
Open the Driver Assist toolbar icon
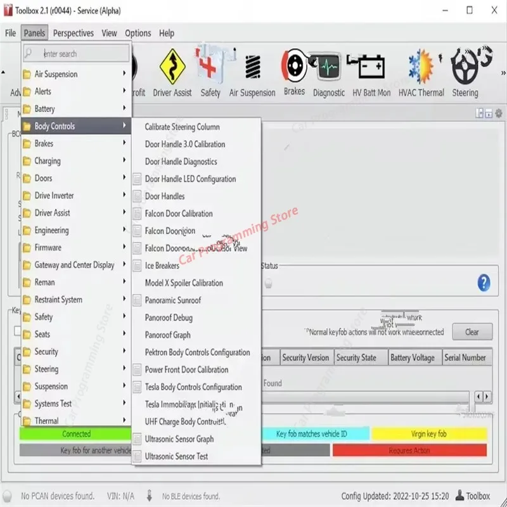[172, 67]
